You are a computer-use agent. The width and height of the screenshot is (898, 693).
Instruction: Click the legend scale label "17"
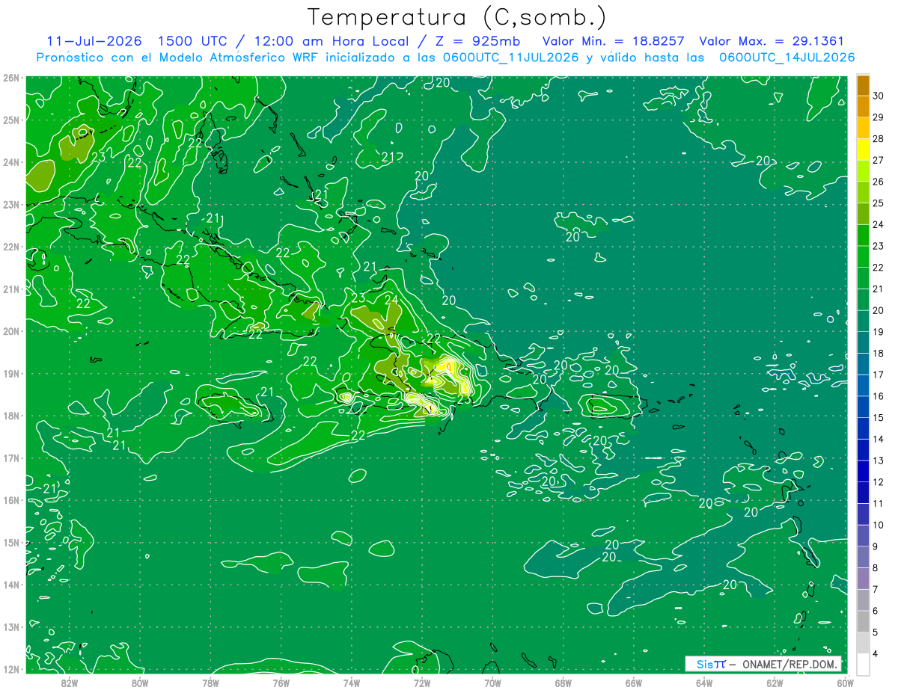[878, 375]
